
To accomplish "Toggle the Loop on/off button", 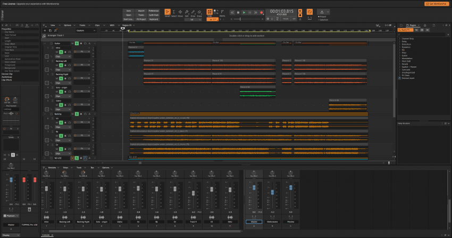I will click(x=310, y=11).
